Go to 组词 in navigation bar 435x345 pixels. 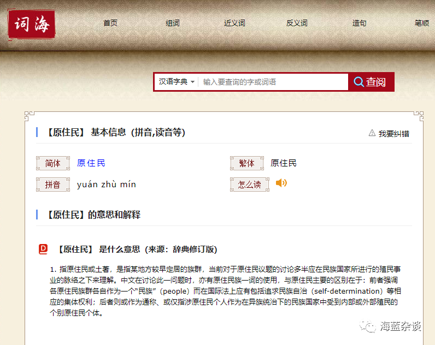tap(173, 23)
